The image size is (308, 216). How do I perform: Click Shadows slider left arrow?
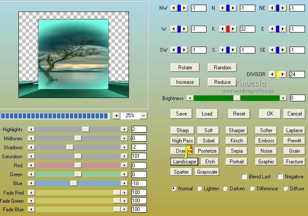[x=31, y=147]
